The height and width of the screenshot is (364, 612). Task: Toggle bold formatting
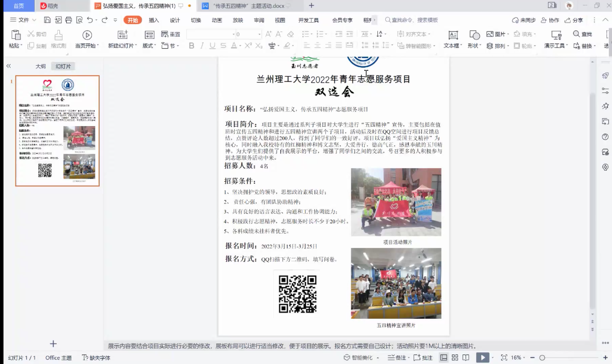tap(191, 46)
